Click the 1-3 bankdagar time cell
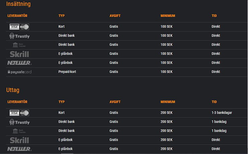 (x=222, y=112)
